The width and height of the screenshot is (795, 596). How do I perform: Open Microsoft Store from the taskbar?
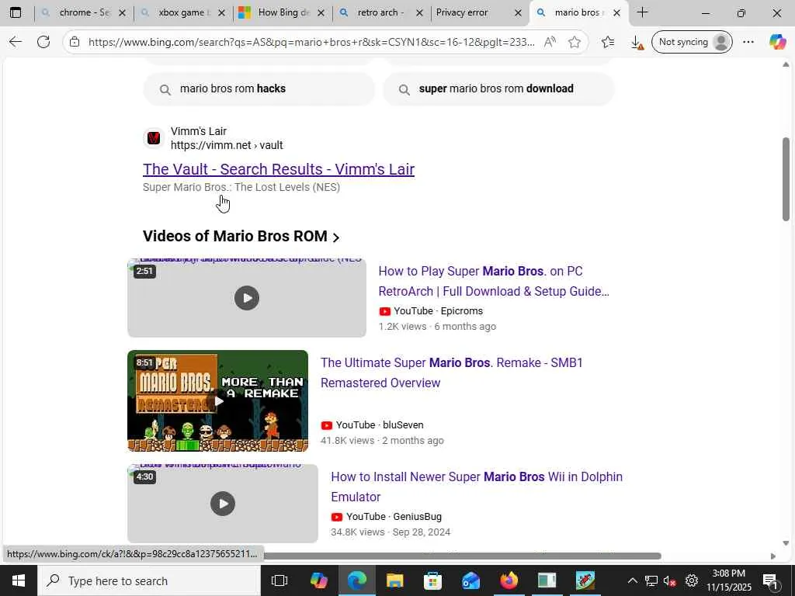432,580
